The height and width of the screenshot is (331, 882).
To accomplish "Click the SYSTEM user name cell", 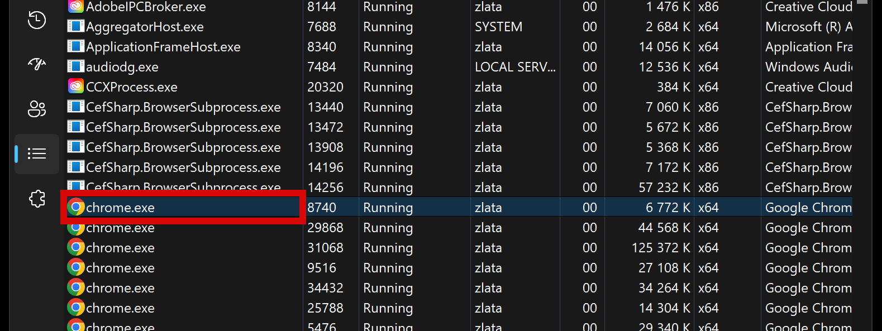I will 498,27.
